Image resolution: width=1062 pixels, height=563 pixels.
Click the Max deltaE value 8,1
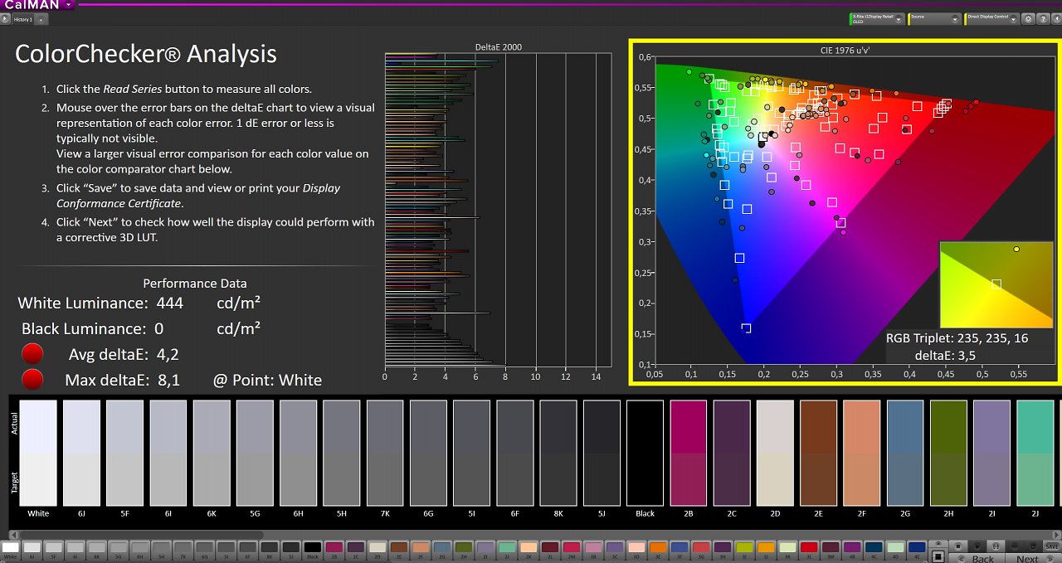coord(168,381)
